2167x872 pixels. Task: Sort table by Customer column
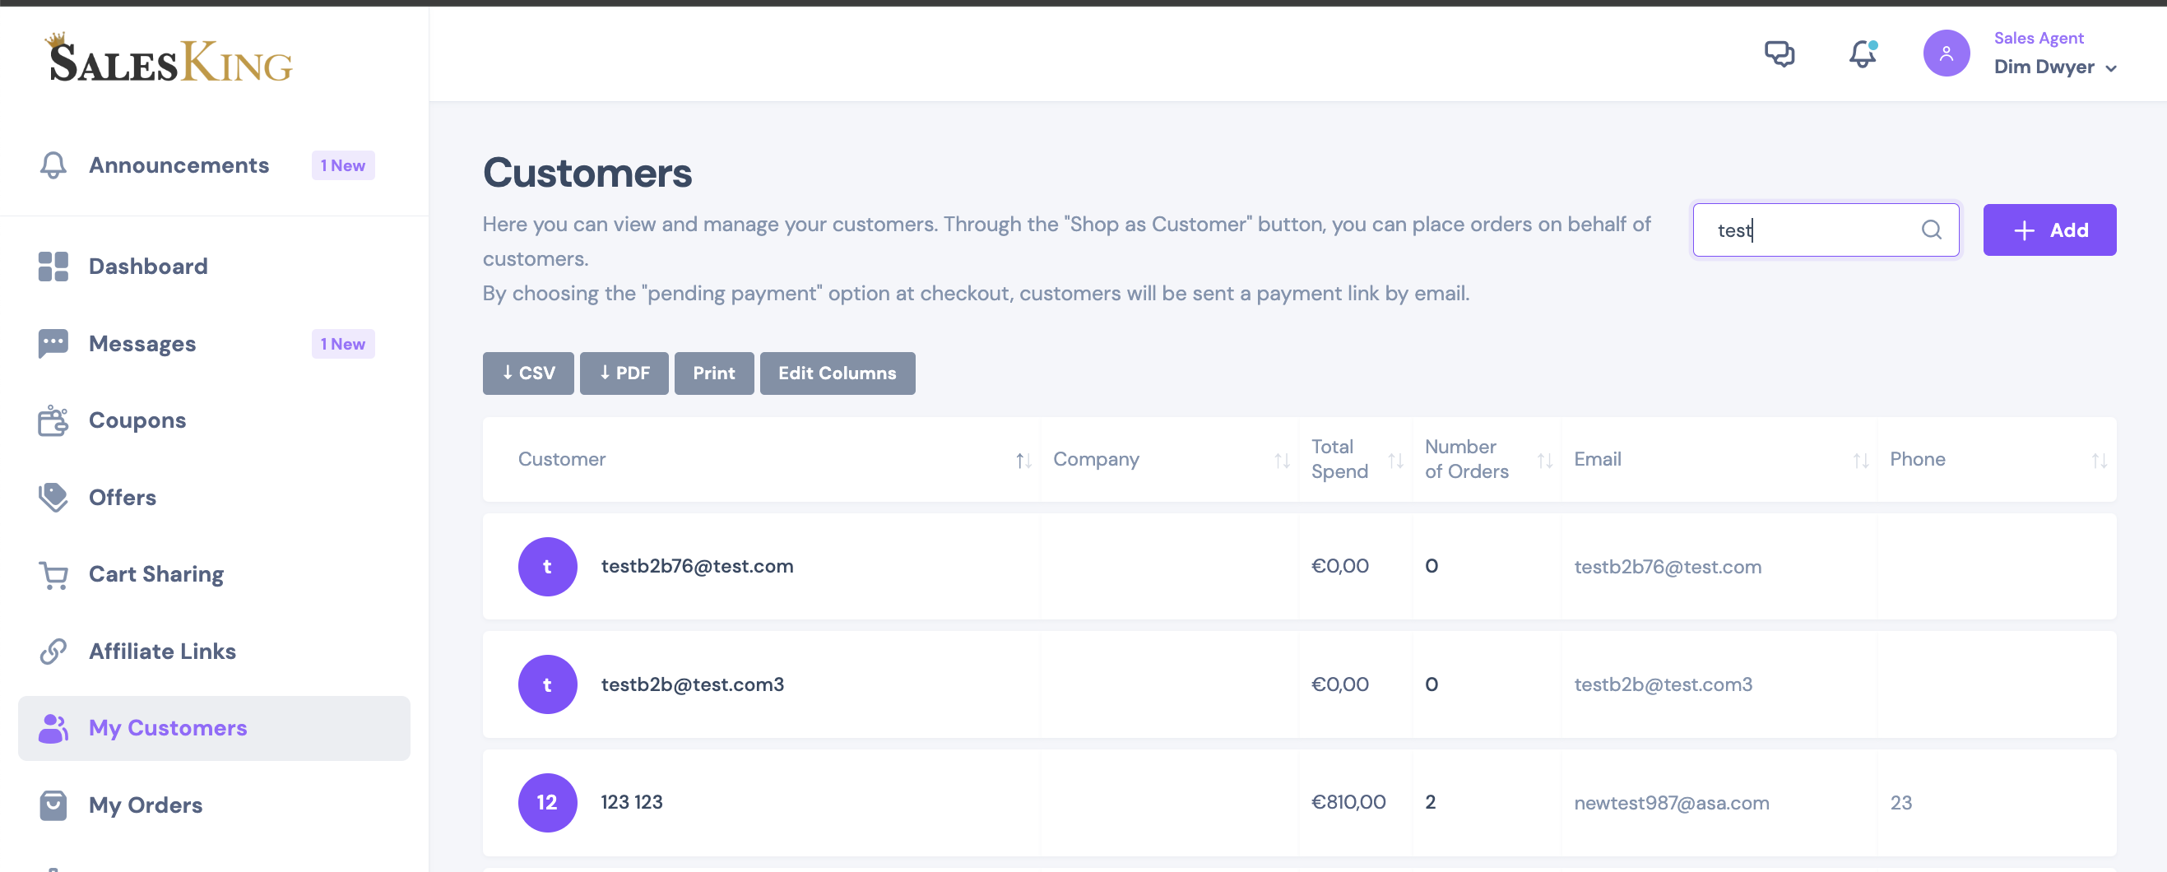(x=1023, y=460)
